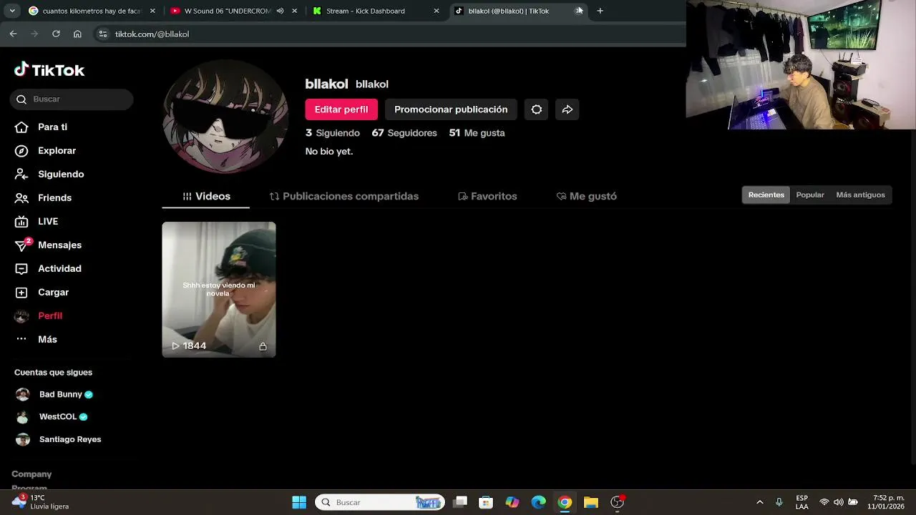Click the browser forward arrow
This screenshot has width=916, height=515.
34,34
